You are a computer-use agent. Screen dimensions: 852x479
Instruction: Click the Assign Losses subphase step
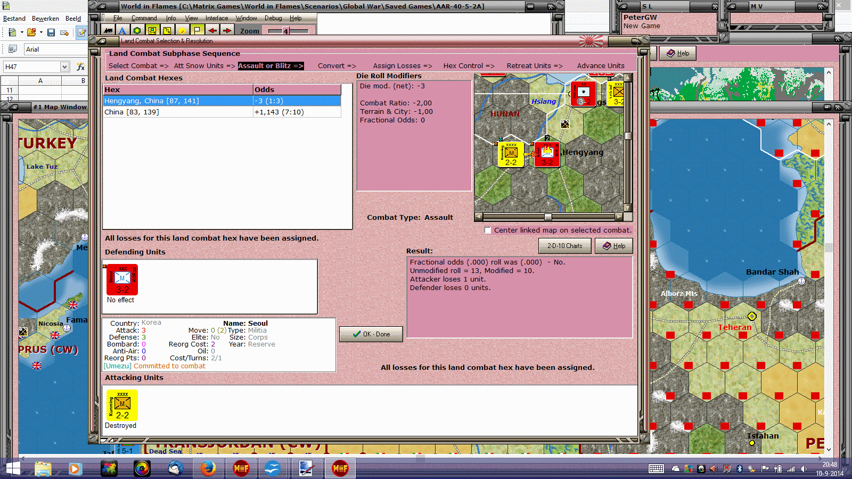point(403,66)
